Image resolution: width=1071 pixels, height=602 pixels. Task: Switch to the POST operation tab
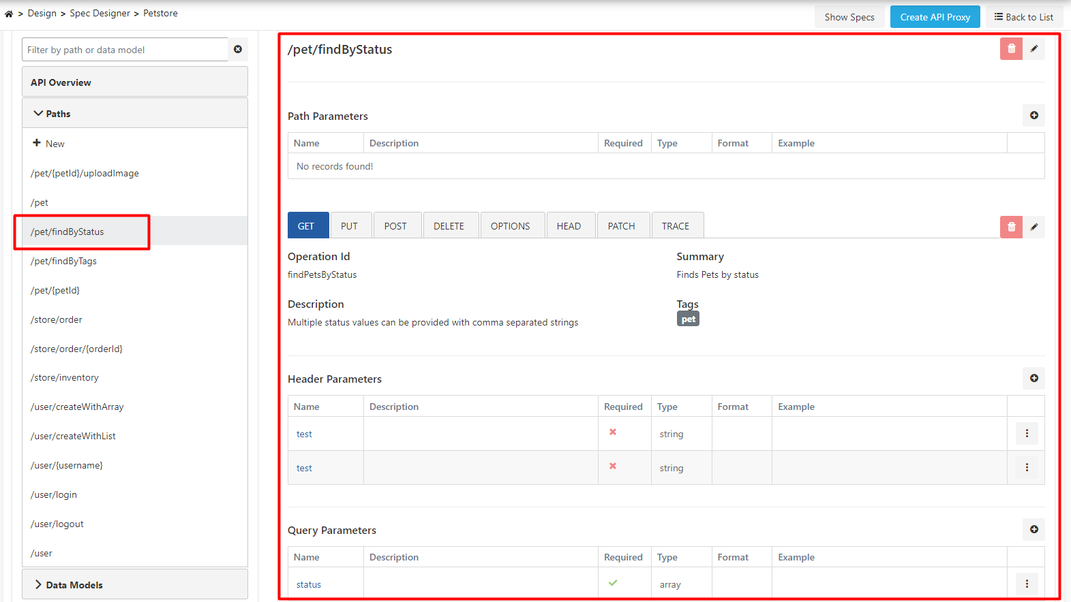[x=395, y=226]
